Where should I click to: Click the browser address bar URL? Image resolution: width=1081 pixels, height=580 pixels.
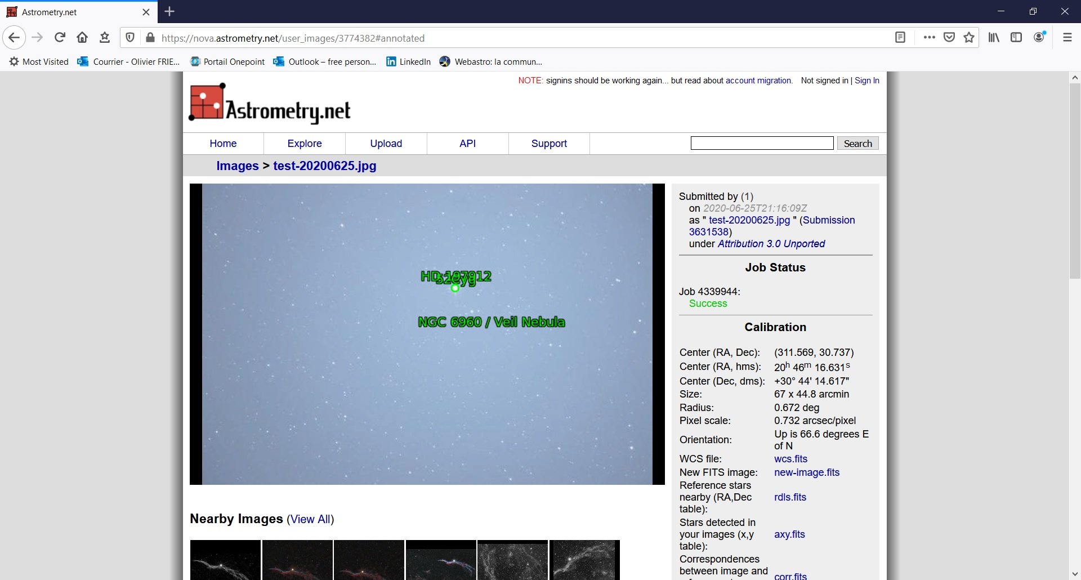(293, 38)
